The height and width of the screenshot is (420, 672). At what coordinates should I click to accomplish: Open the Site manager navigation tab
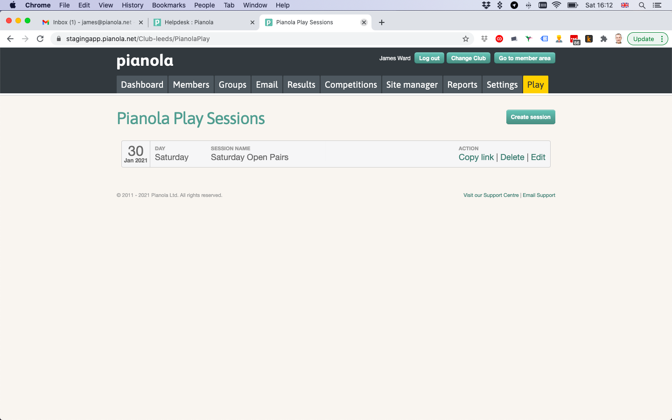412,84
